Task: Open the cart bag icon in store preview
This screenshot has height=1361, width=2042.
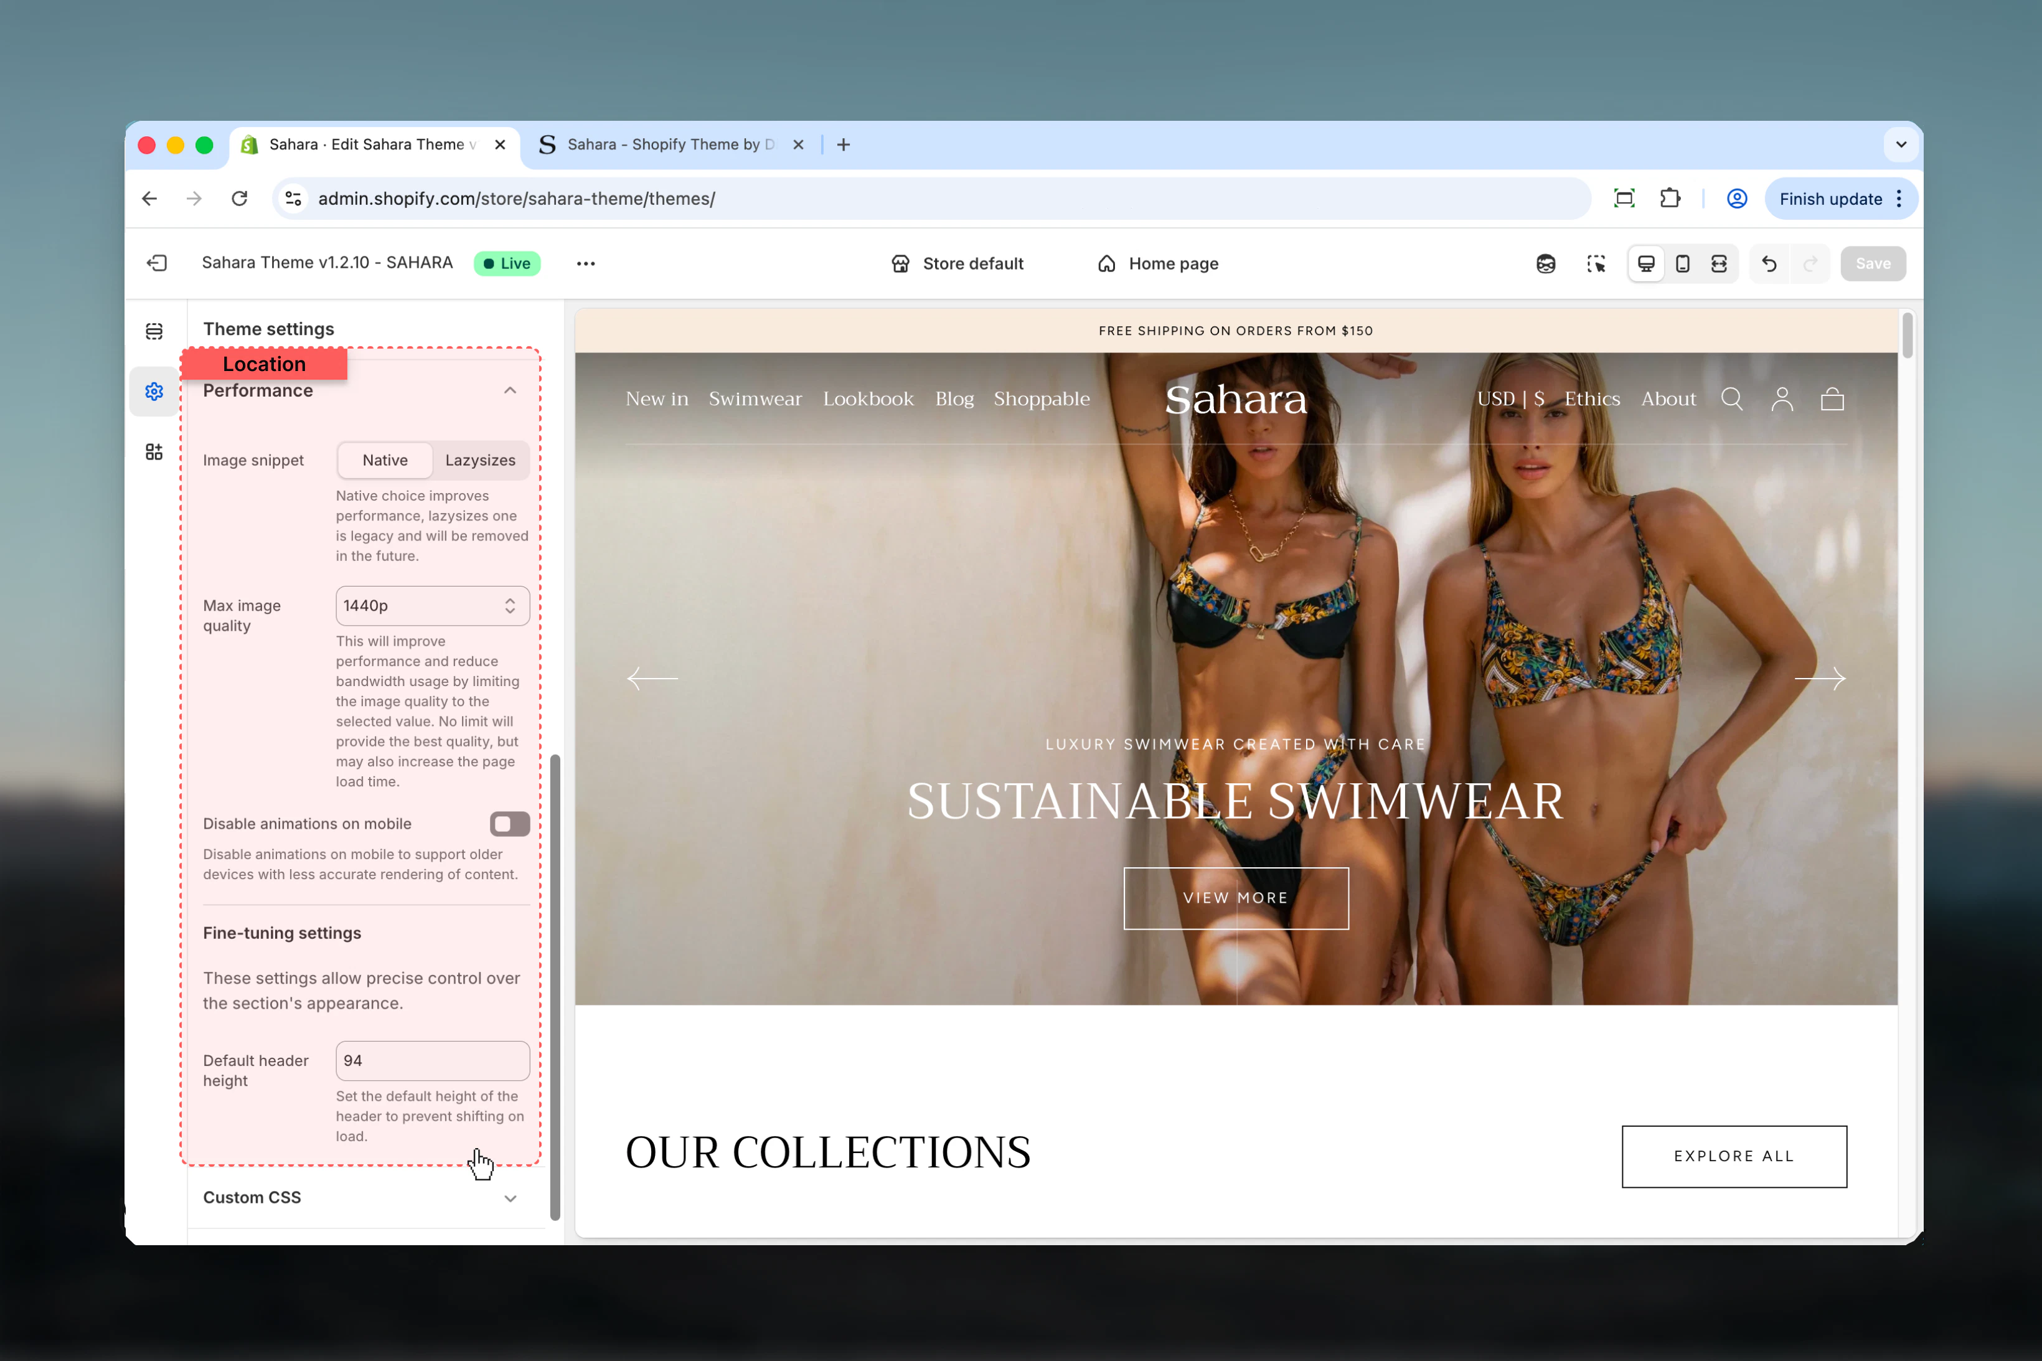Action: click(1833, 398)
